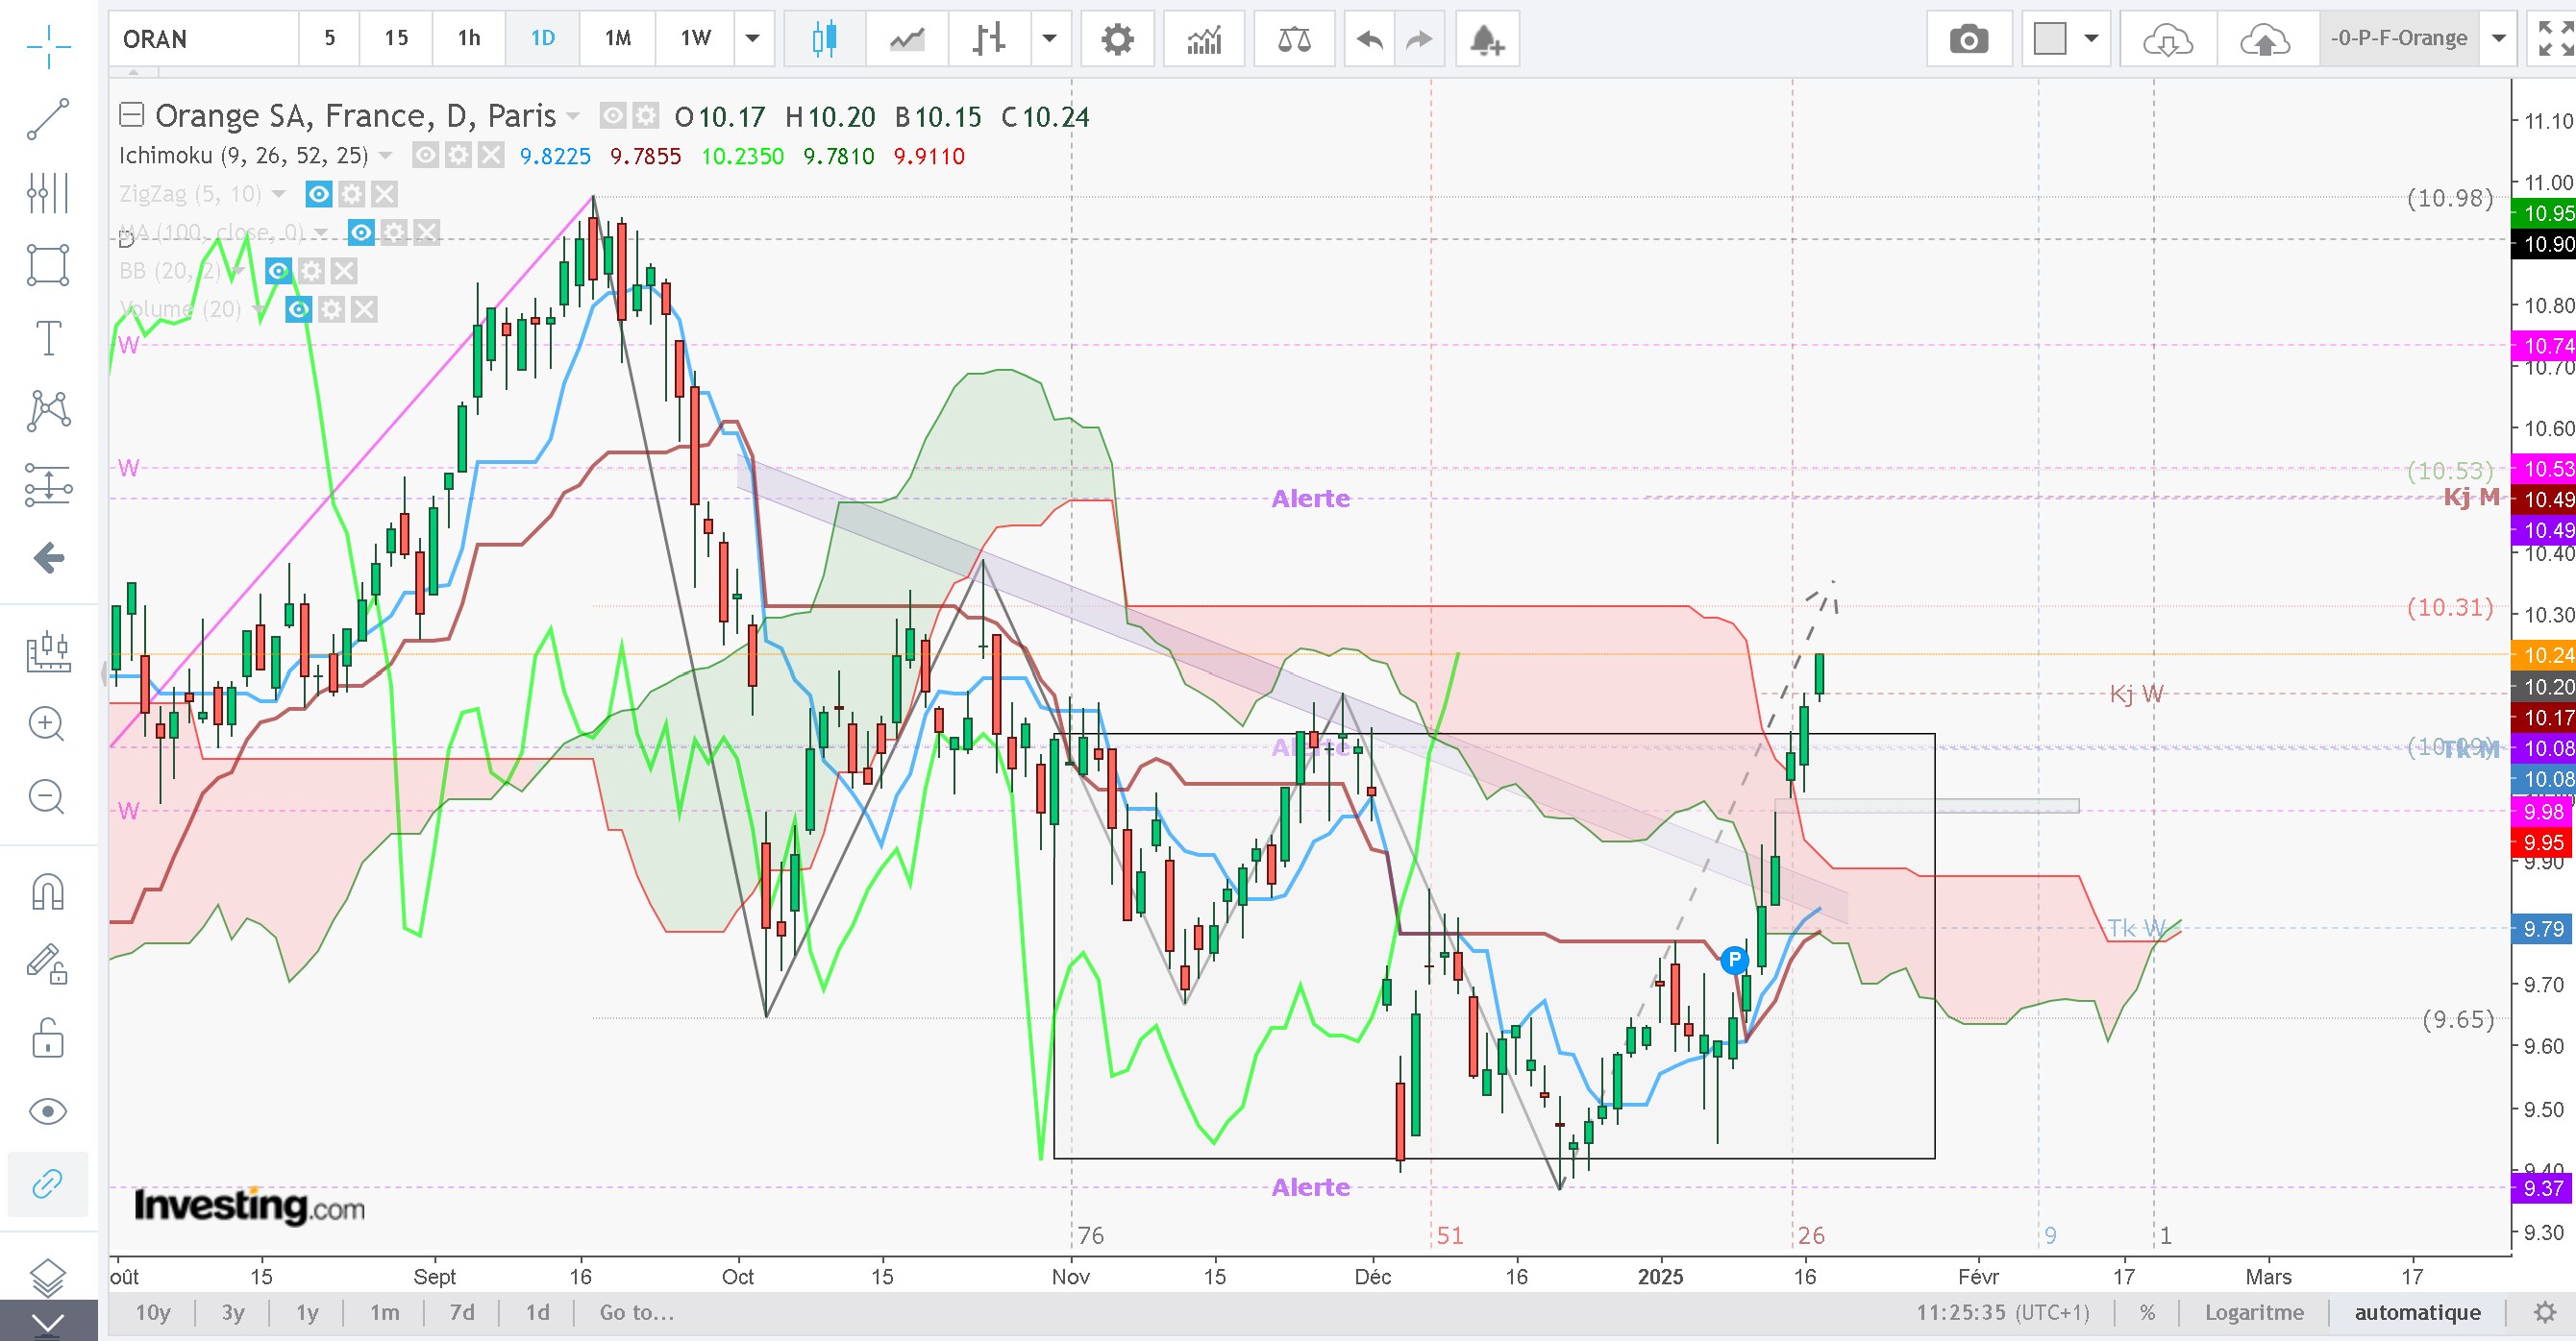The image size is (2576, 1341).
Task: Click the left sidebar back arrow
Action: [x=48, y=557]
